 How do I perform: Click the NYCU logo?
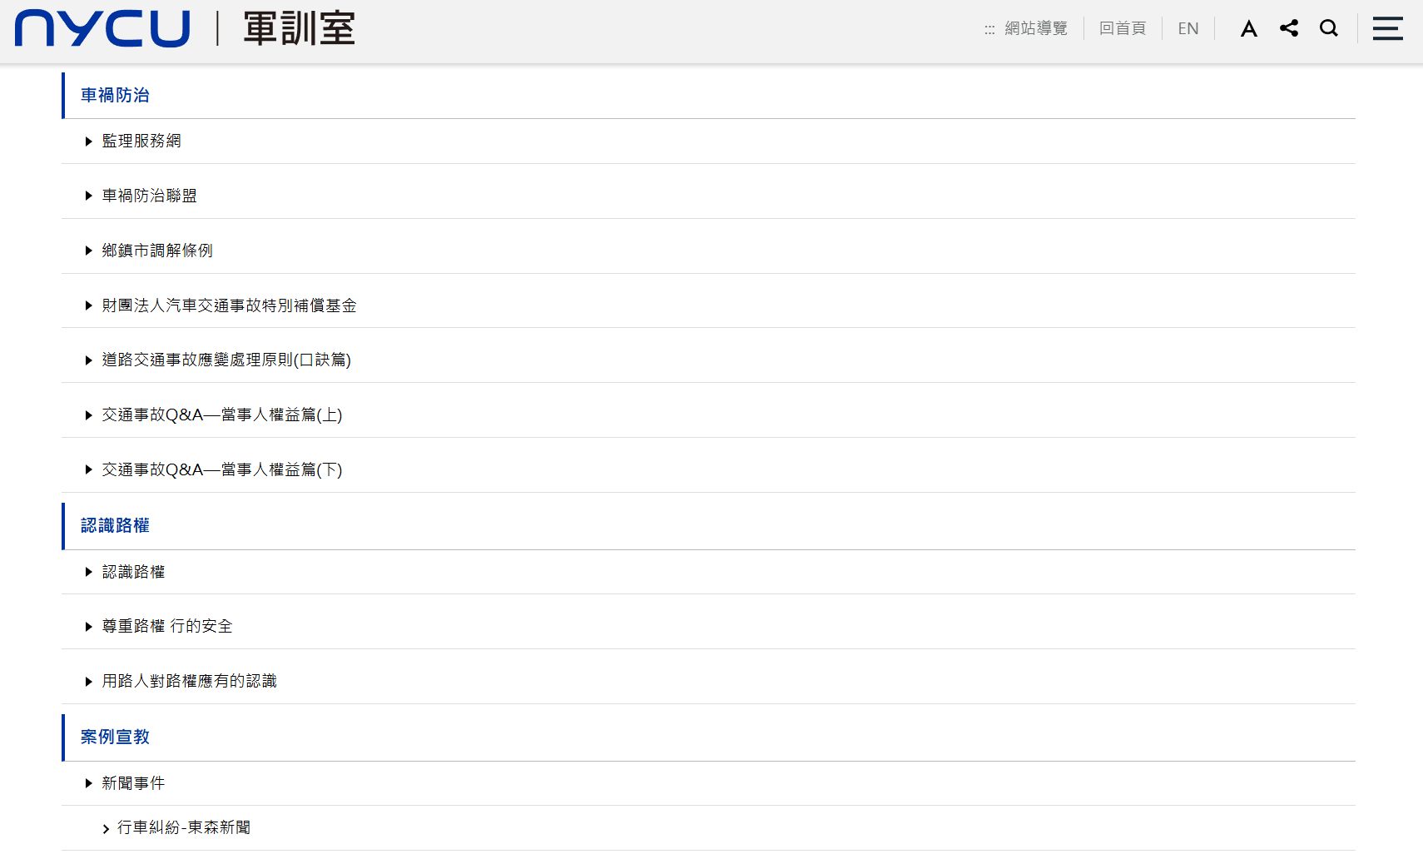tap(102, 28)
